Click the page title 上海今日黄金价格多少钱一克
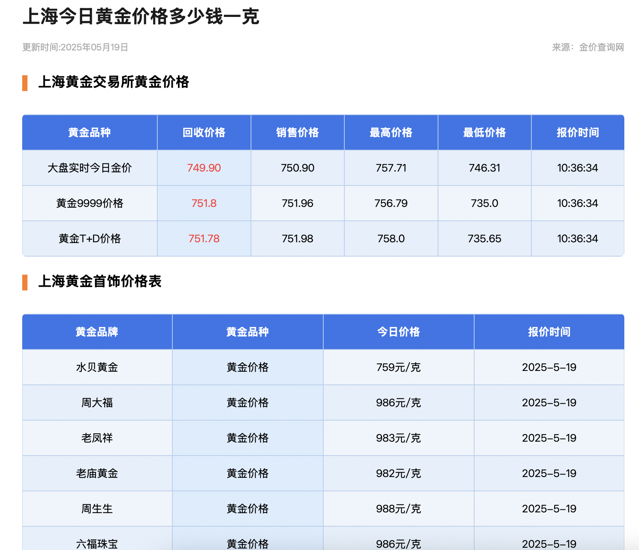 141,17
